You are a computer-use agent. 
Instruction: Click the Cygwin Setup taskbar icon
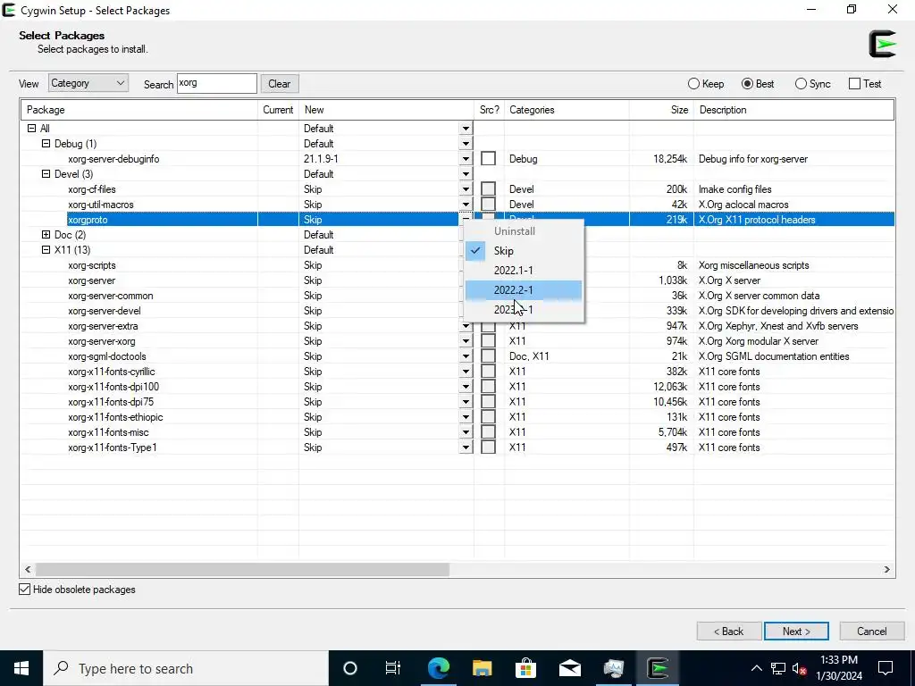(658, 668)
